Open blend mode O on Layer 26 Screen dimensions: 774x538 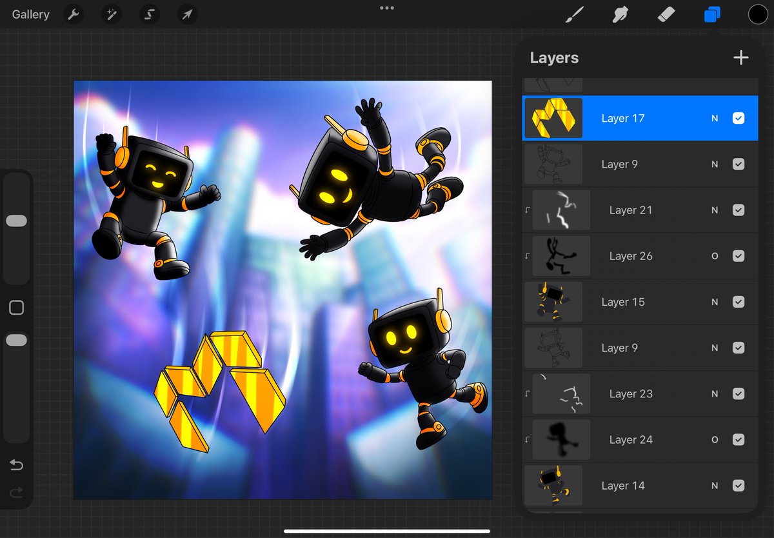(x=715, y=256)
